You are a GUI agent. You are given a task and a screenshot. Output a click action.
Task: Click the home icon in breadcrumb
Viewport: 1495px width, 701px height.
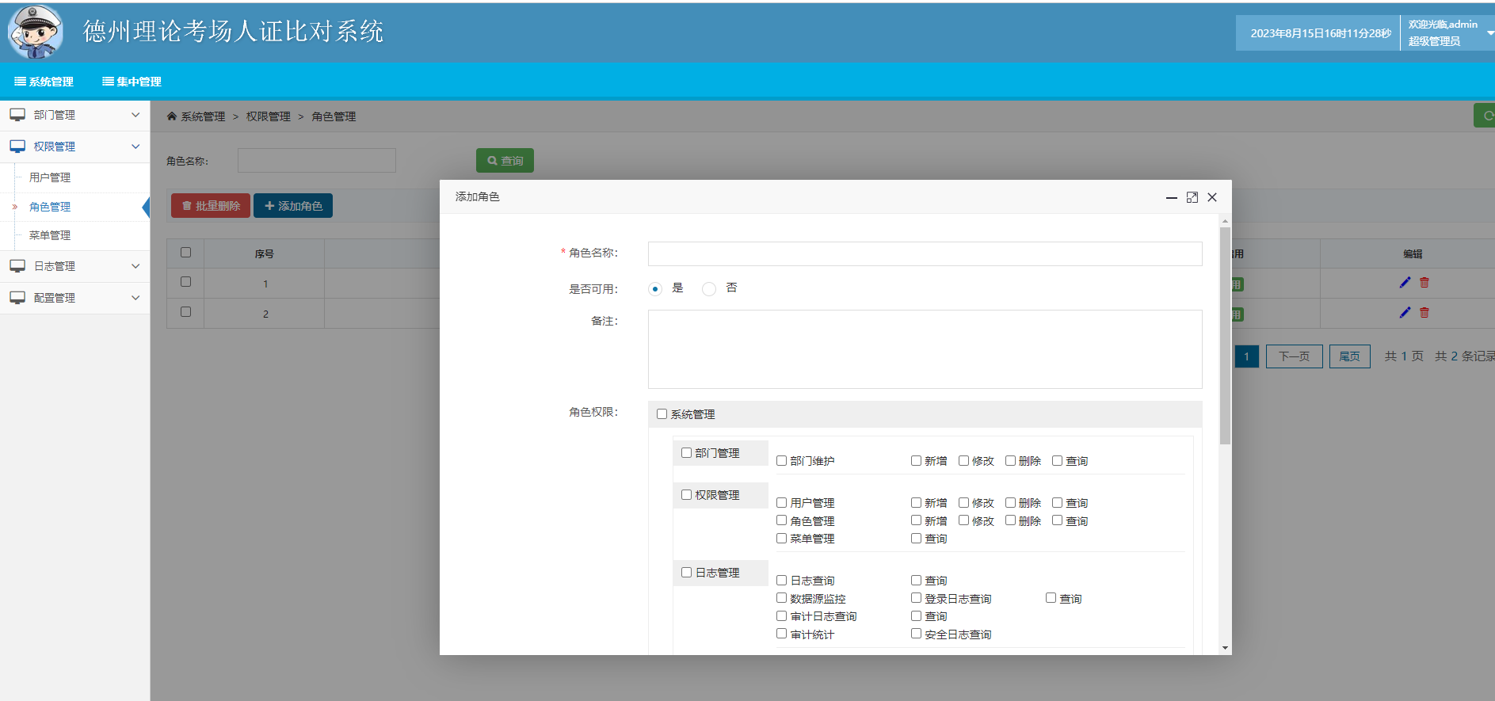(171, 116)
